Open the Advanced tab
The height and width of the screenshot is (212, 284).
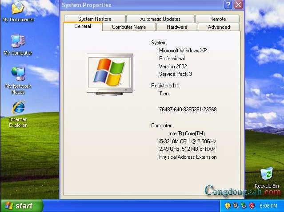[219, 27]
